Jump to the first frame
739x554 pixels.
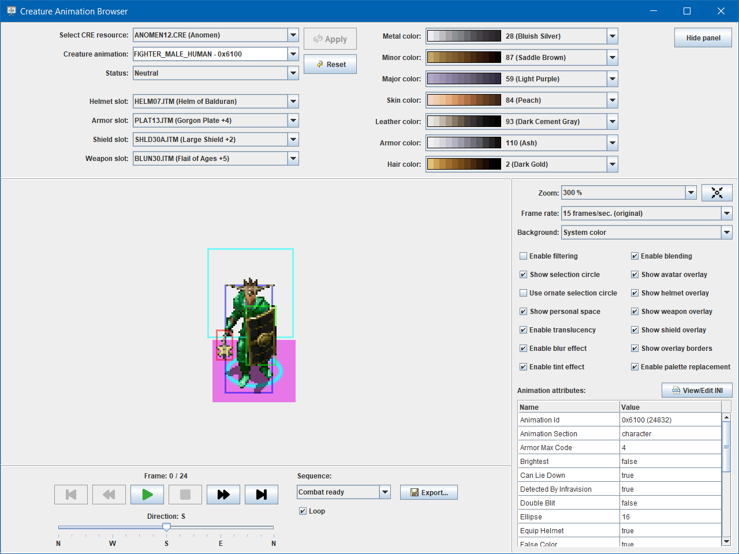click(71, 495)
